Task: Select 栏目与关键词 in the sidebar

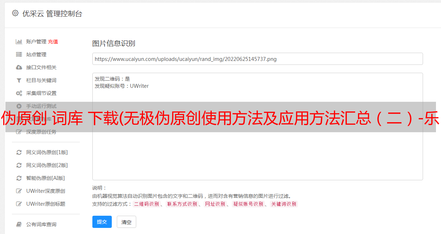Action: click(41, 80)
